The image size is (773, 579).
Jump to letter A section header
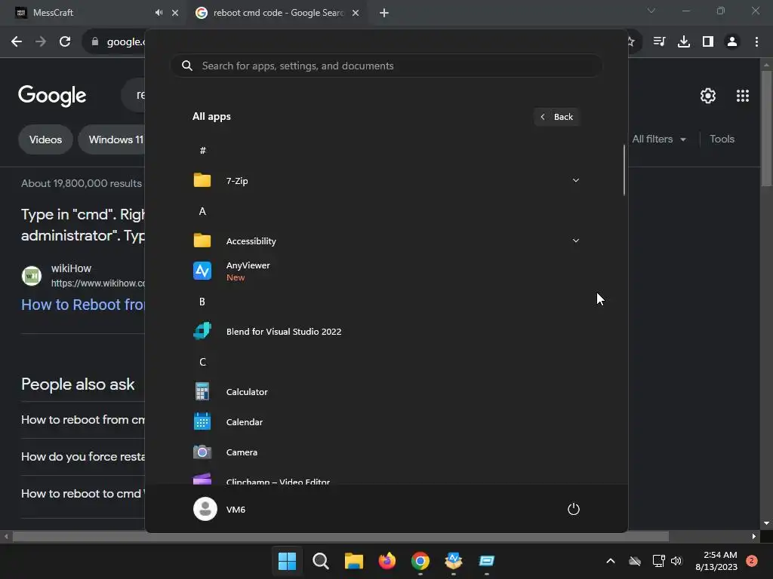pyautogui.click(x=202, y=211)
